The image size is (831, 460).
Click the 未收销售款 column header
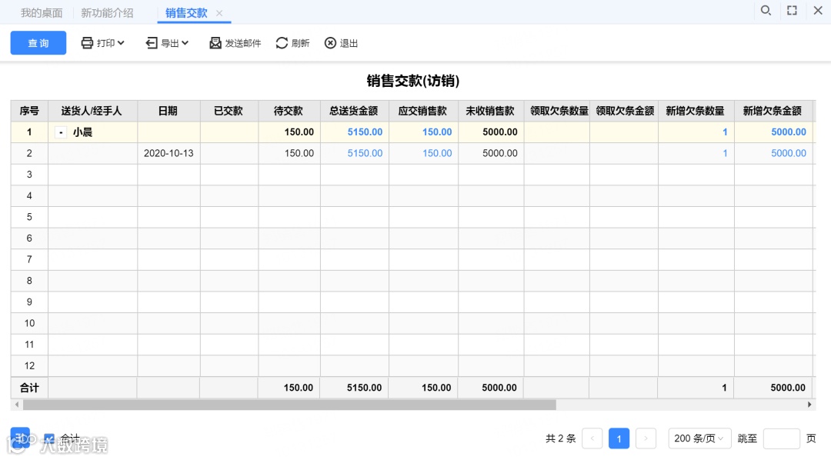[x=491, y=111]
